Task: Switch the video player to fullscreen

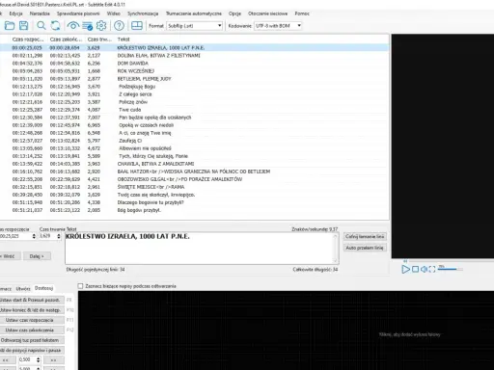Action: 432,269
